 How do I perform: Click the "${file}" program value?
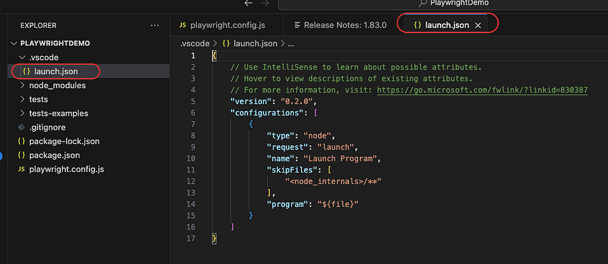pyautogui.click(x=337, y=204)
